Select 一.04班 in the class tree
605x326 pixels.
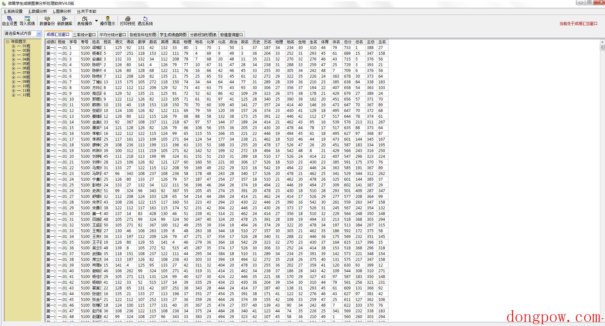24,59
